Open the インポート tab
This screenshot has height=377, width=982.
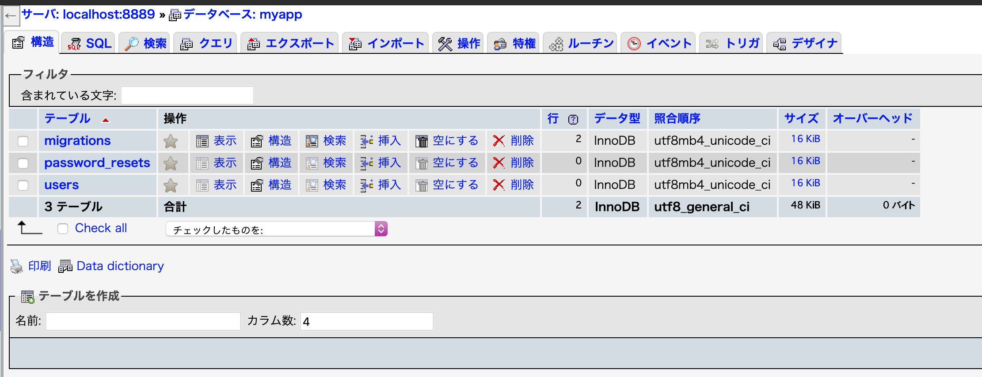point(386,43)
